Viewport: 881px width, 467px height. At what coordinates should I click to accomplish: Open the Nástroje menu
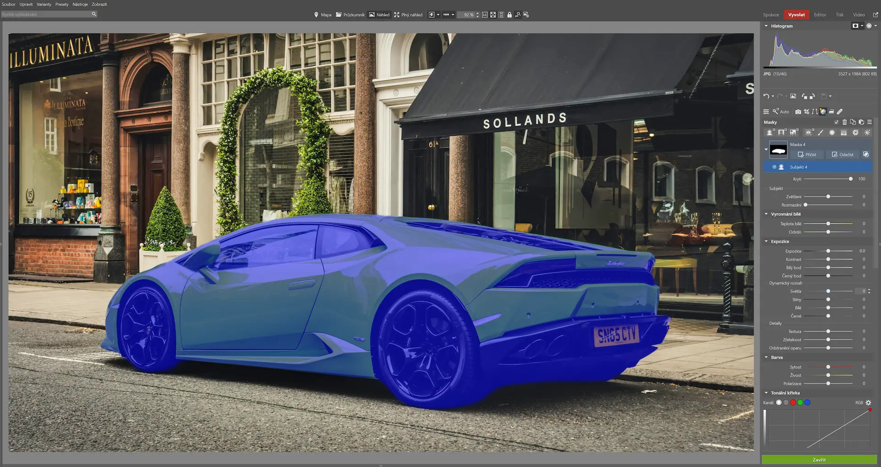point(80,4)
